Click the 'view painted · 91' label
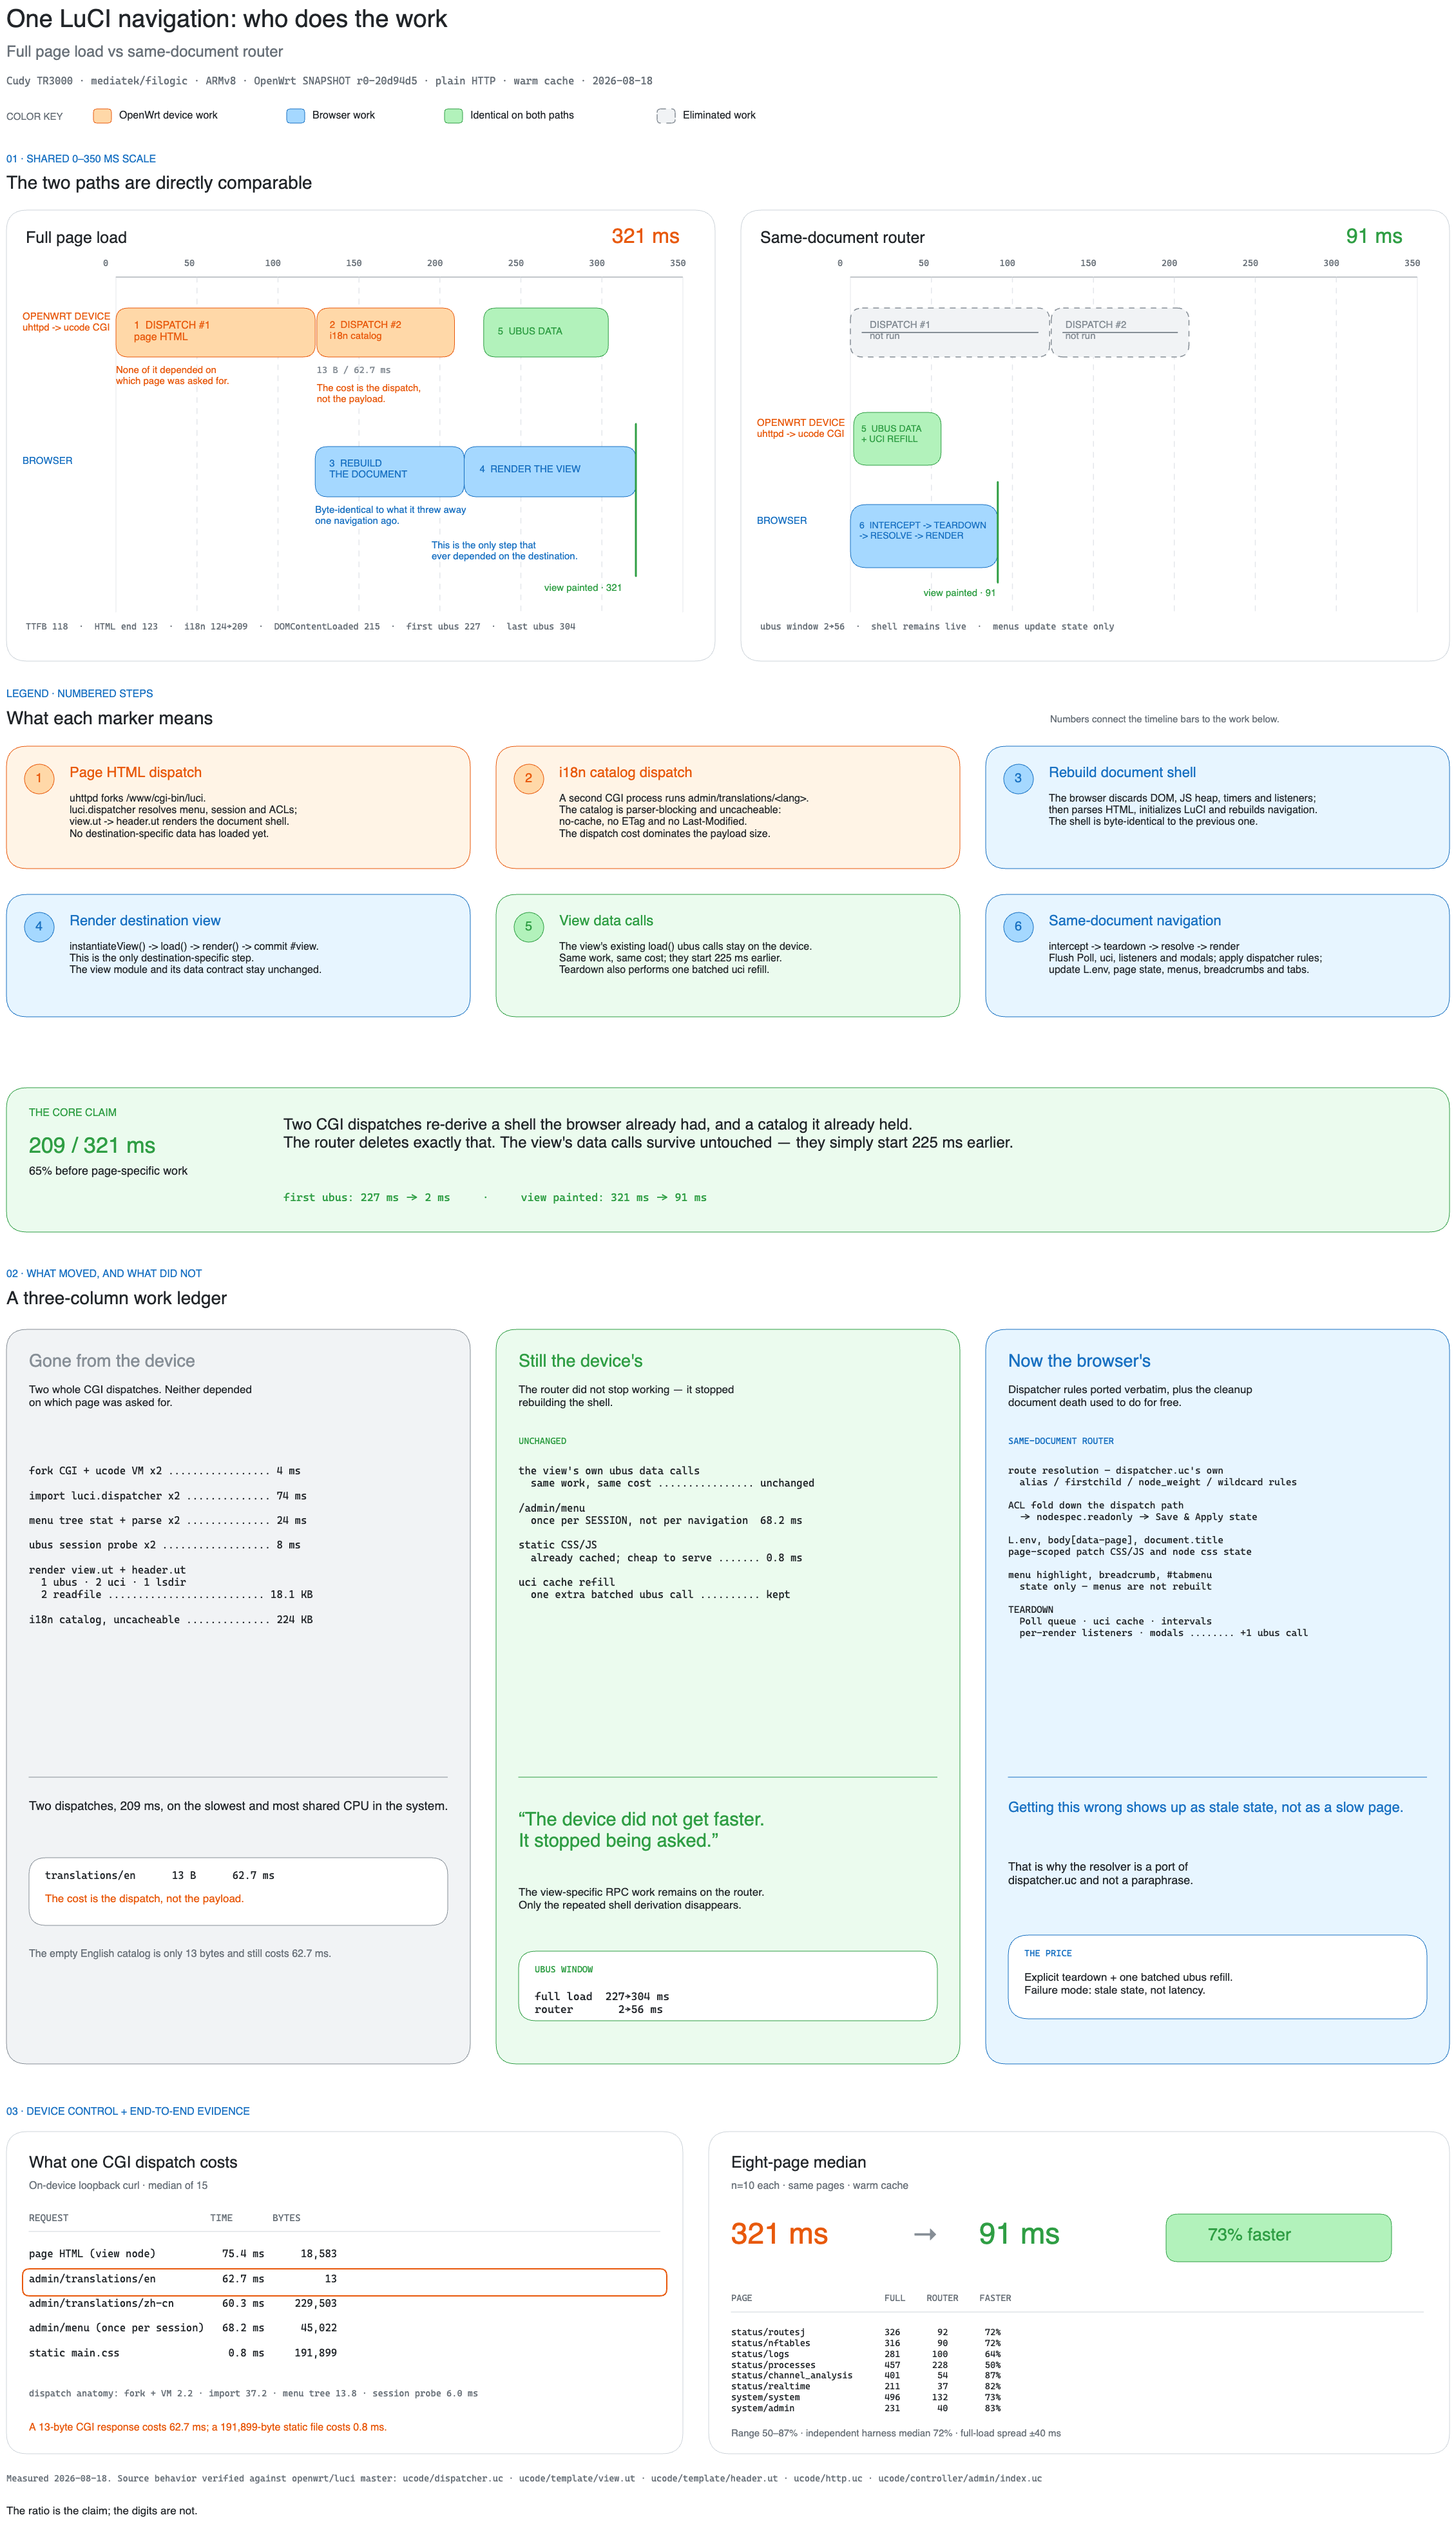This screenshot has height=2524, width=1456. pos(959,593)
